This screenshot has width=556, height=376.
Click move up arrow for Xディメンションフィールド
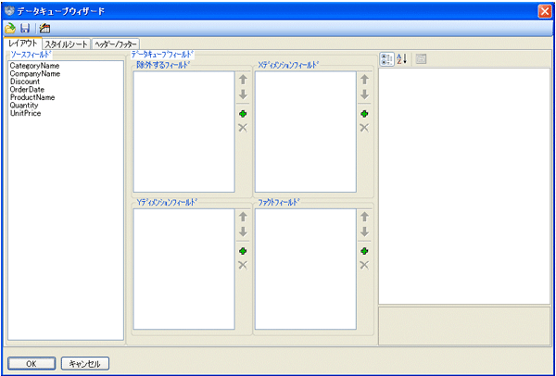tap(364, 80)
